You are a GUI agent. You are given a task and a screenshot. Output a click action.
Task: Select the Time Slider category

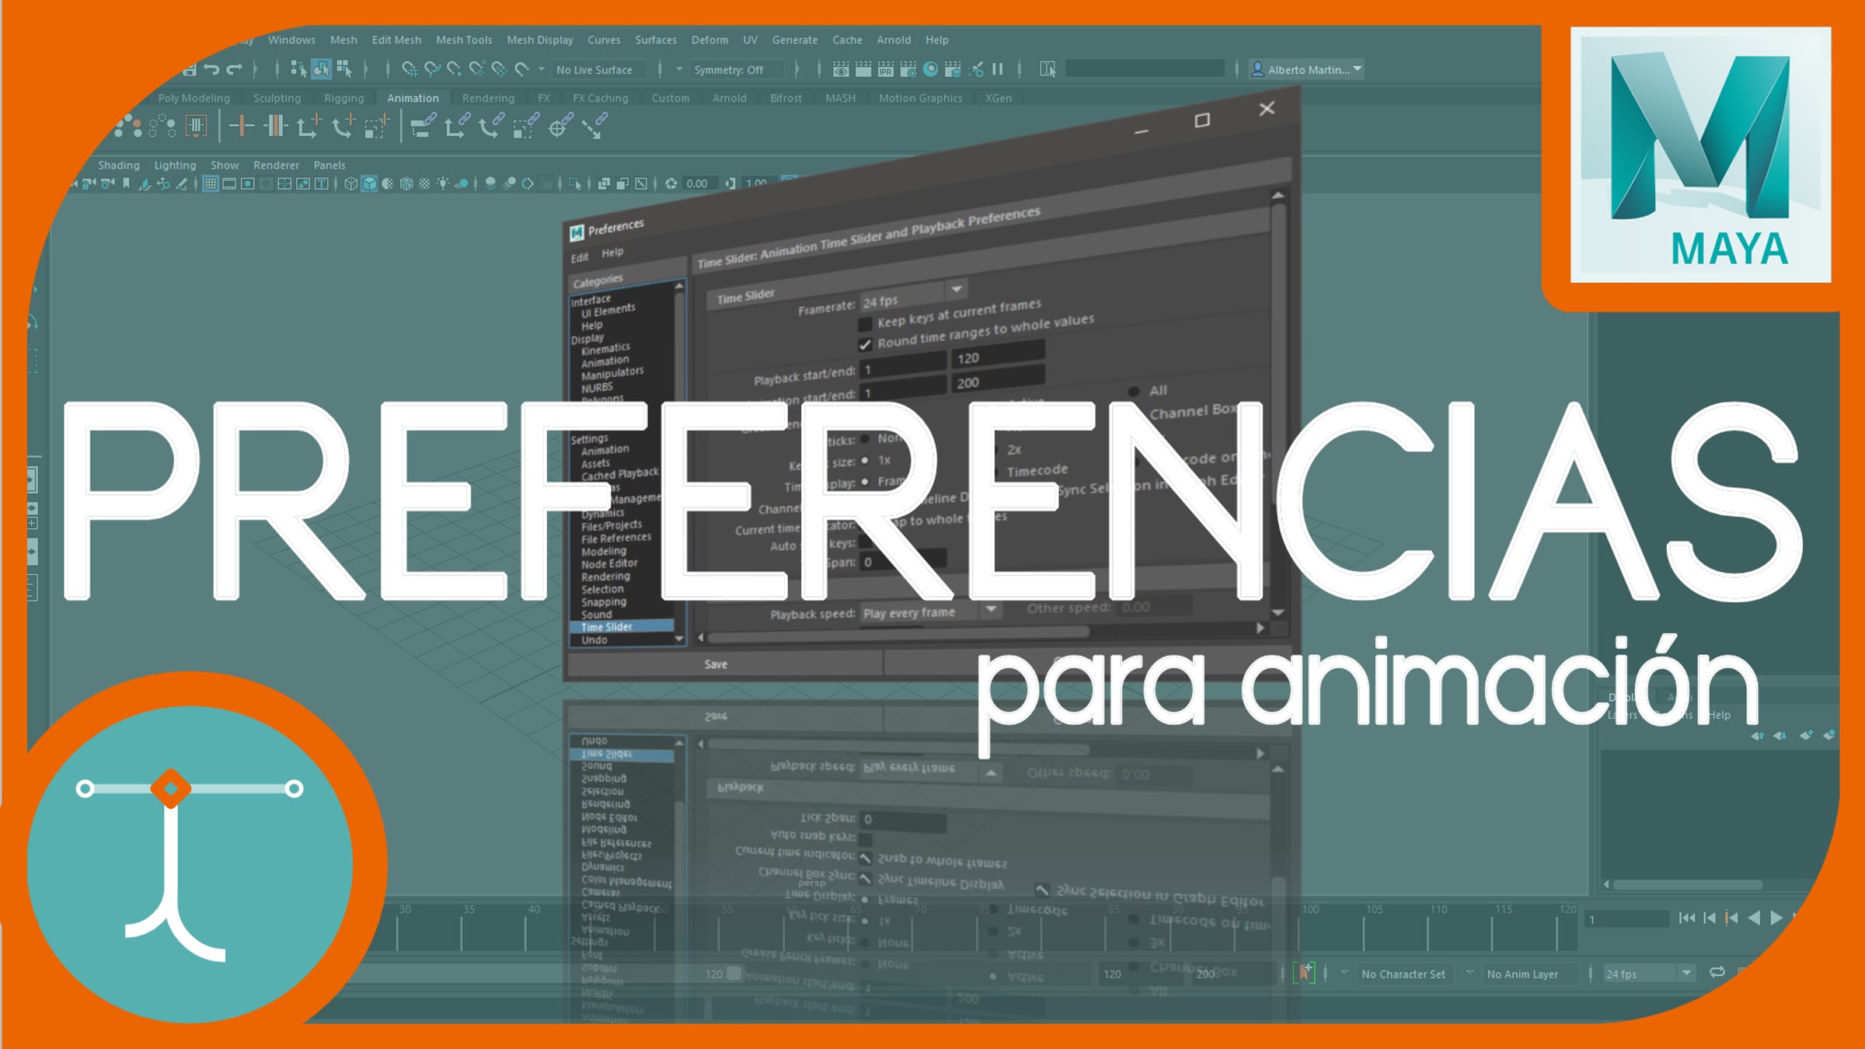pos(607,627)
